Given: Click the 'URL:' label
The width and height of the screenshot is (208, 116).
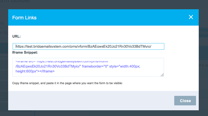Looking at the screenshot, I should coord(16,36).
